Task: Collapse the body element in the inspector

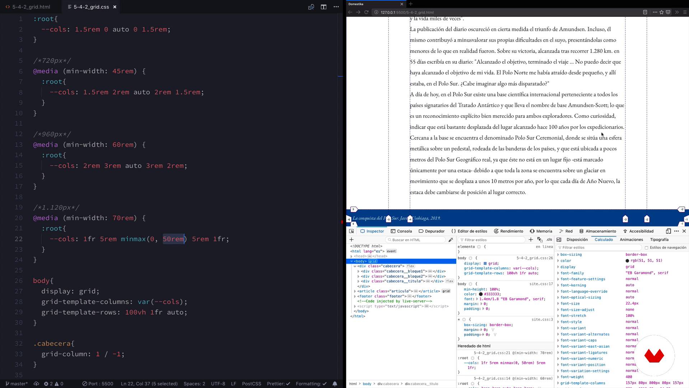Action: coord(352,261)
